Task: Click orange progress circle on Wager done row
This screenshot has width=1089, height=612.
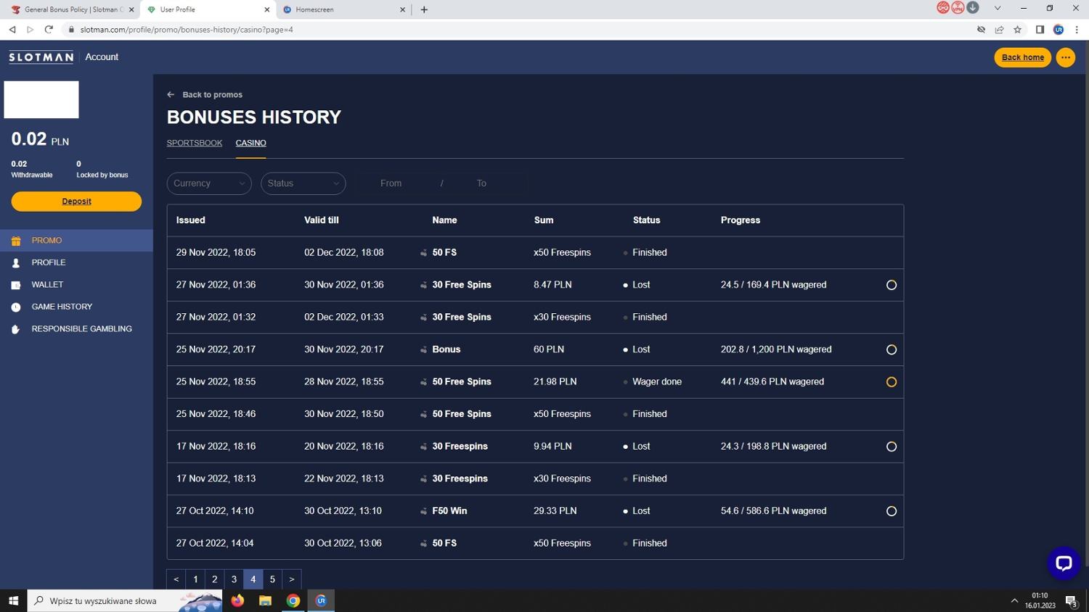Action: click(891, 382)
